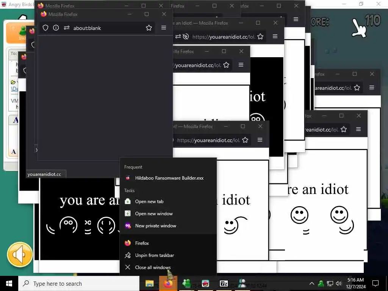Open 7-Zip from the taskbar
The height and width of the screenshot is (291, 388).
point(224,283)
